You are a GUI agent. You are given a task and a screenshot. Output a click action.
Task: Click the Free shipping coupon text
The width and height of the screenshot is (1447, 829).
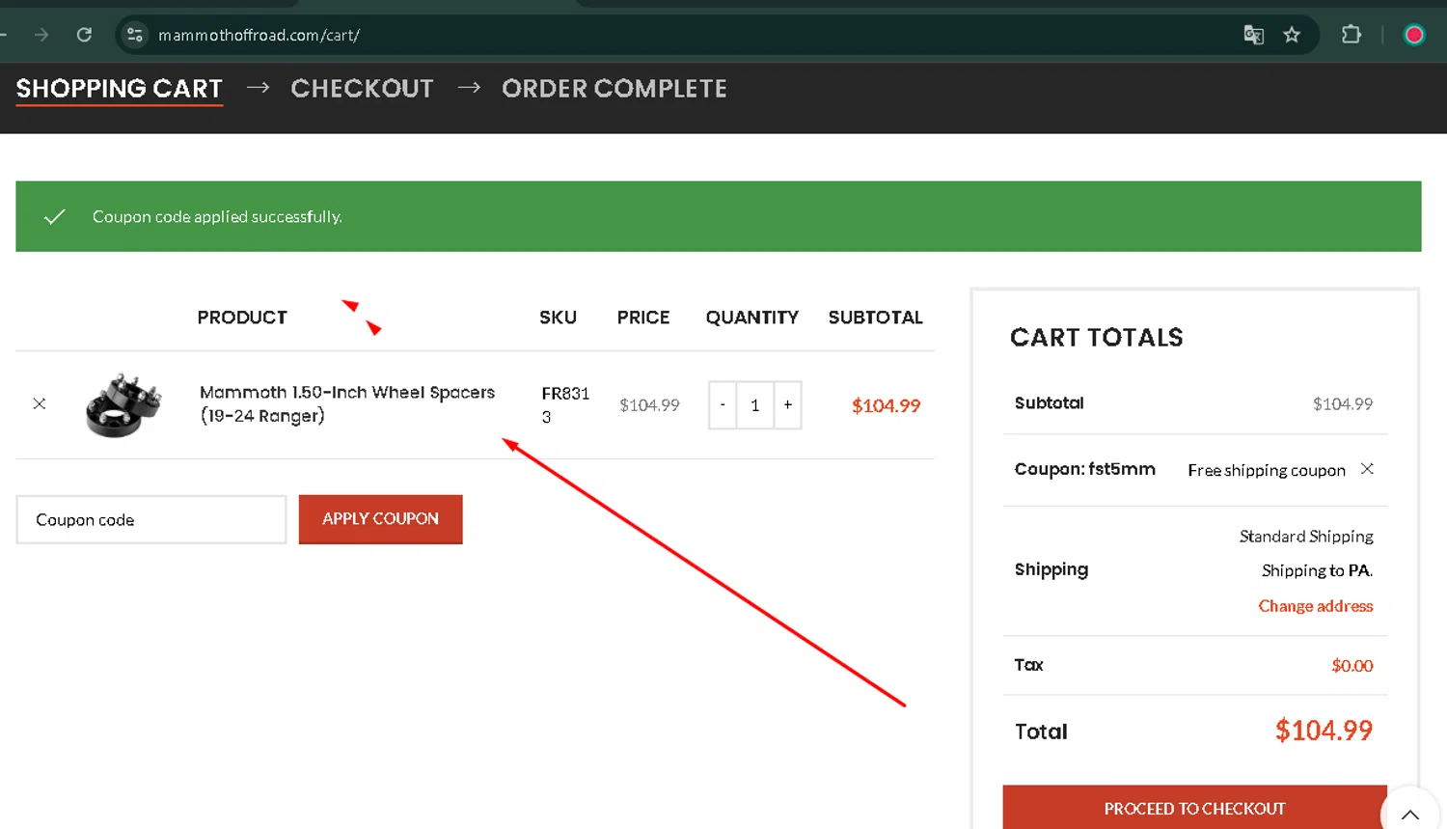point(1267,470)
